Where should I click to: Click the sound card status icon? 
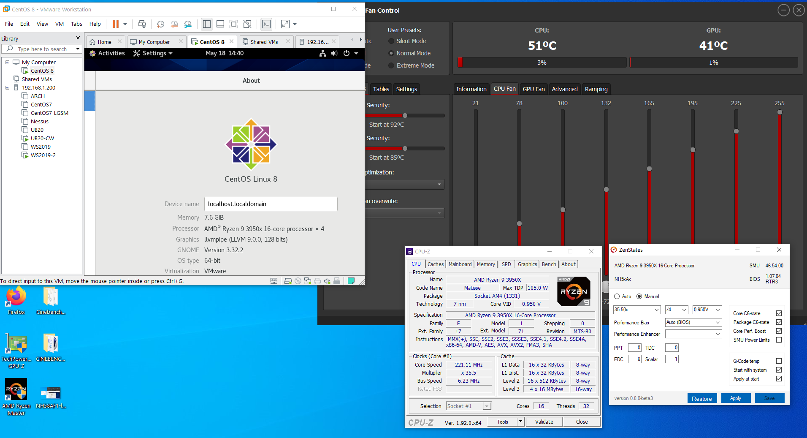[327, 281]
